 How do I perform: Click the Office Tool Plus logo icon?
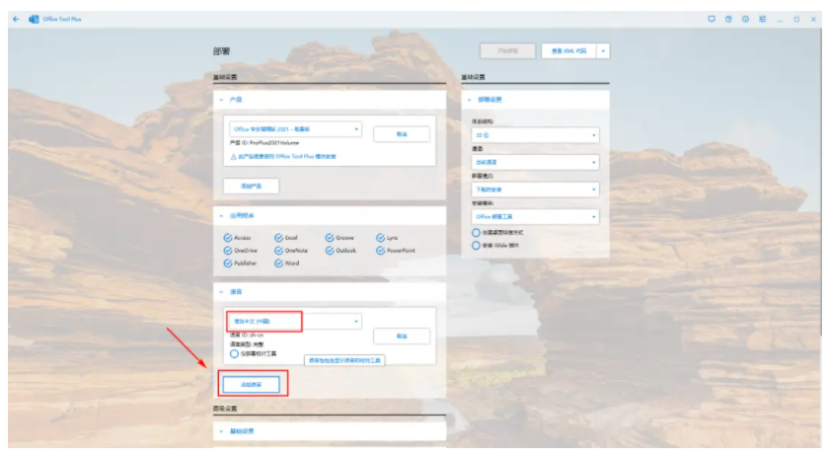[x=34, y=19]
